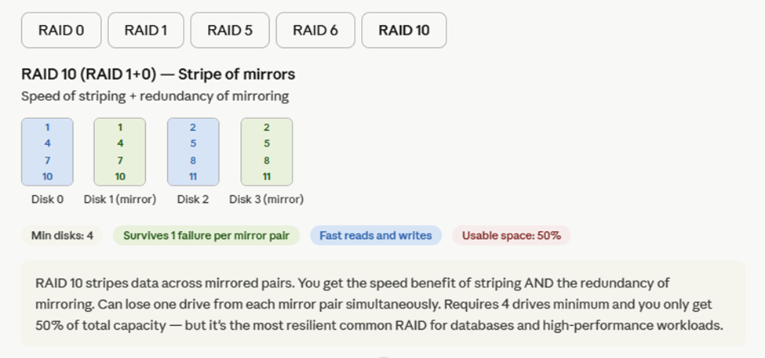The image size is (765, 358).
Task: Click the "Speed of striping" subtitle text
Action: pyautogui.click(x=155, y=96)
